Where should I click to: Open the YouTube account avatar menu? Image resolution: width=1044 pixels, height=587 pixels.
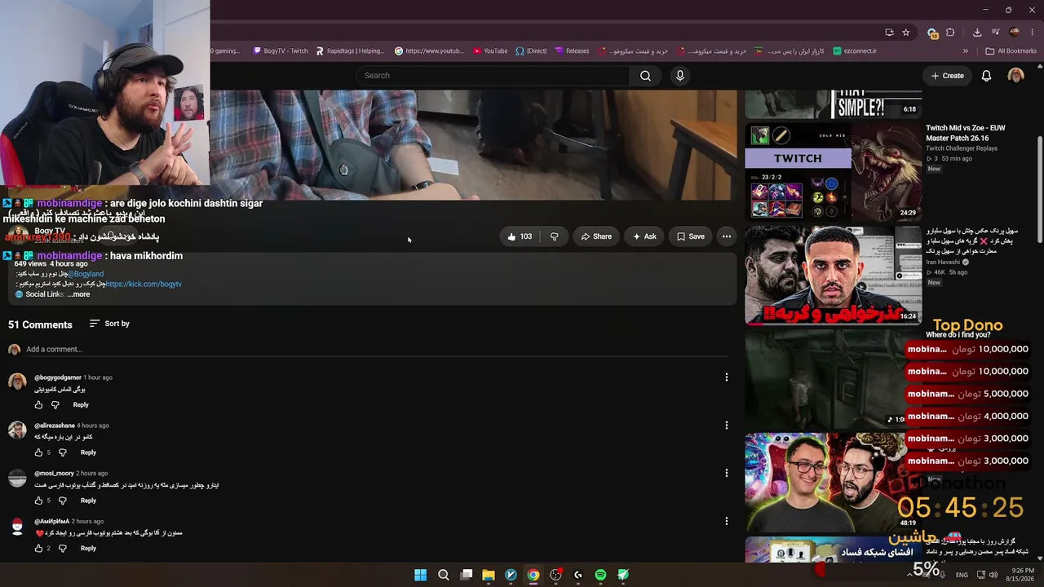1015,76
